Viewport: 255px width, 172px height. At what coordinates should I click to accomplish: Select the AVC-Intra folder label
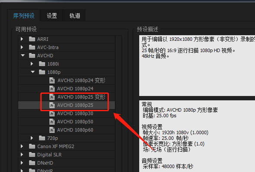coord(48,47)
